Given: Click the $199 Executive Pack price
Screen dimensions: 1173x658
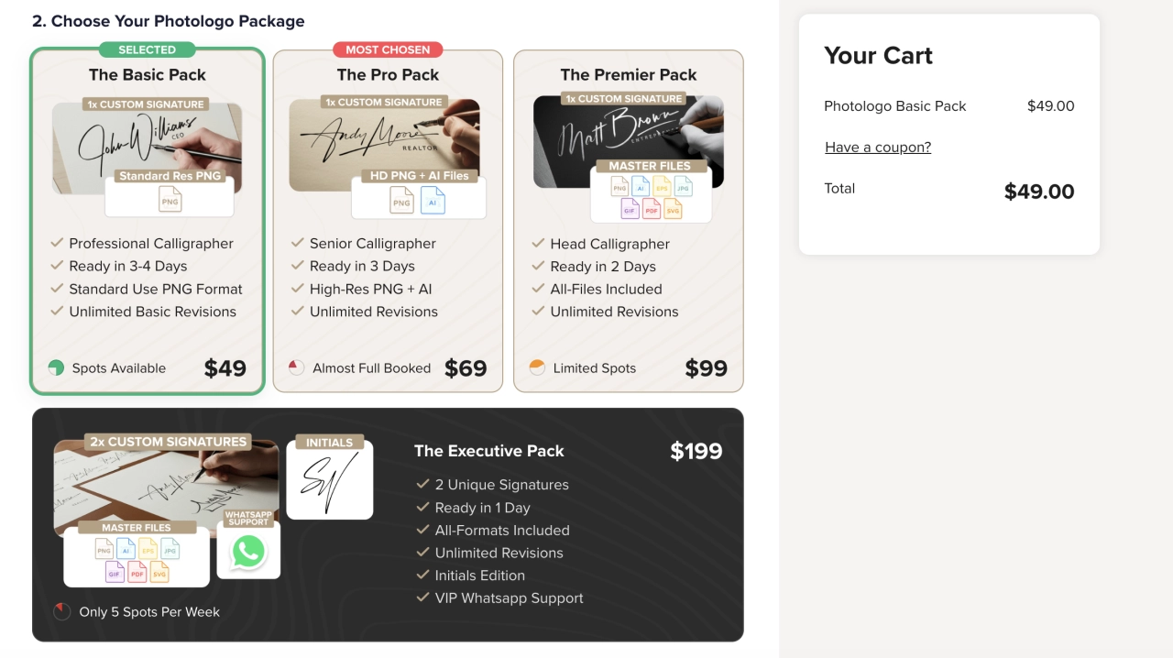Looking at the screenshot, I should click(696, 451).
